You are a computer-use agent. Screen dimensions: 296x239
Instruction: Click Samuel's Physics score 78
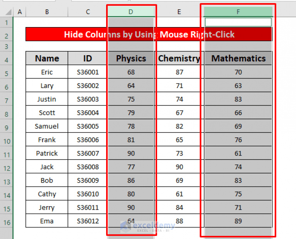pos(131,126)
